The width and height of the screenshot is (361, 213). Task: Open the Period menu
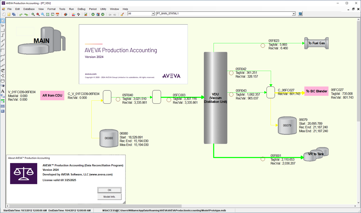(93, 9)
